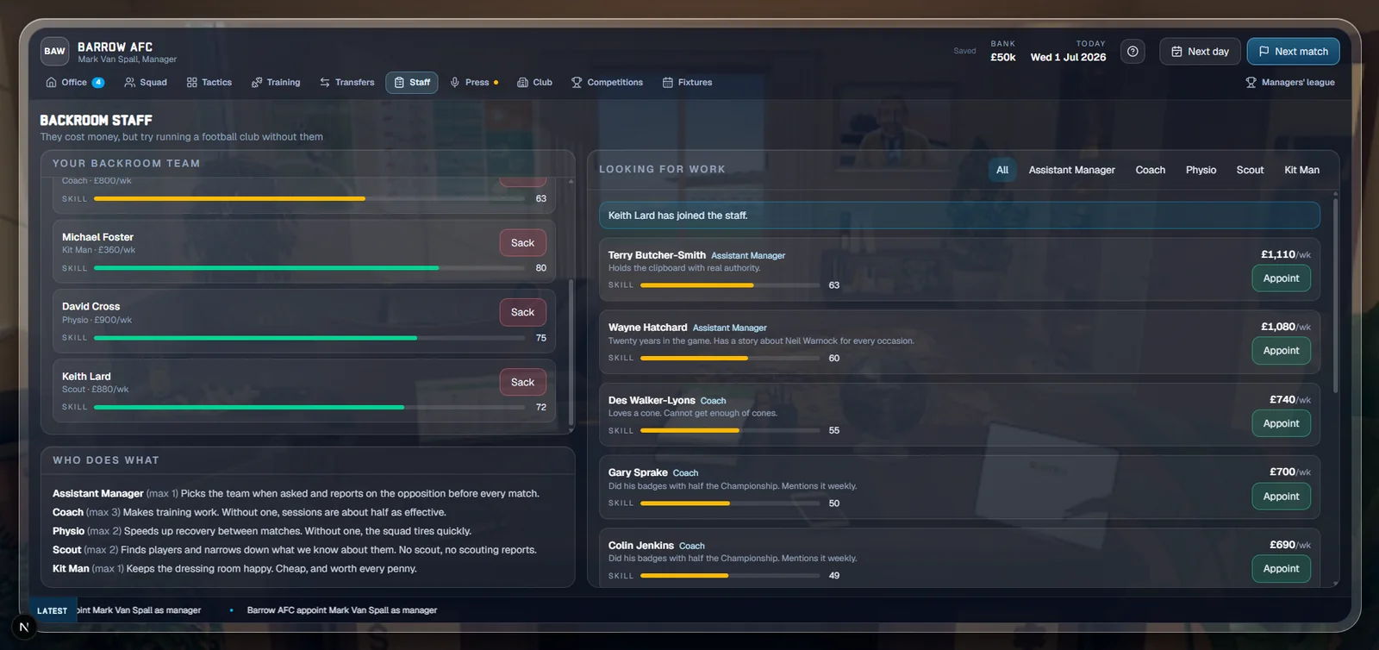Image resolution: width=1379 pixels, height=650 pixels.
Task: Sack Keith Lard the scout
Action: (522, 382)
